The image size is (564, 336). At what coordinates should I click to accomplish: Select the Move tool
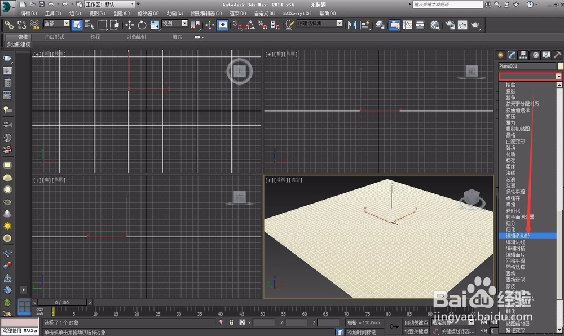pos(129,25)
